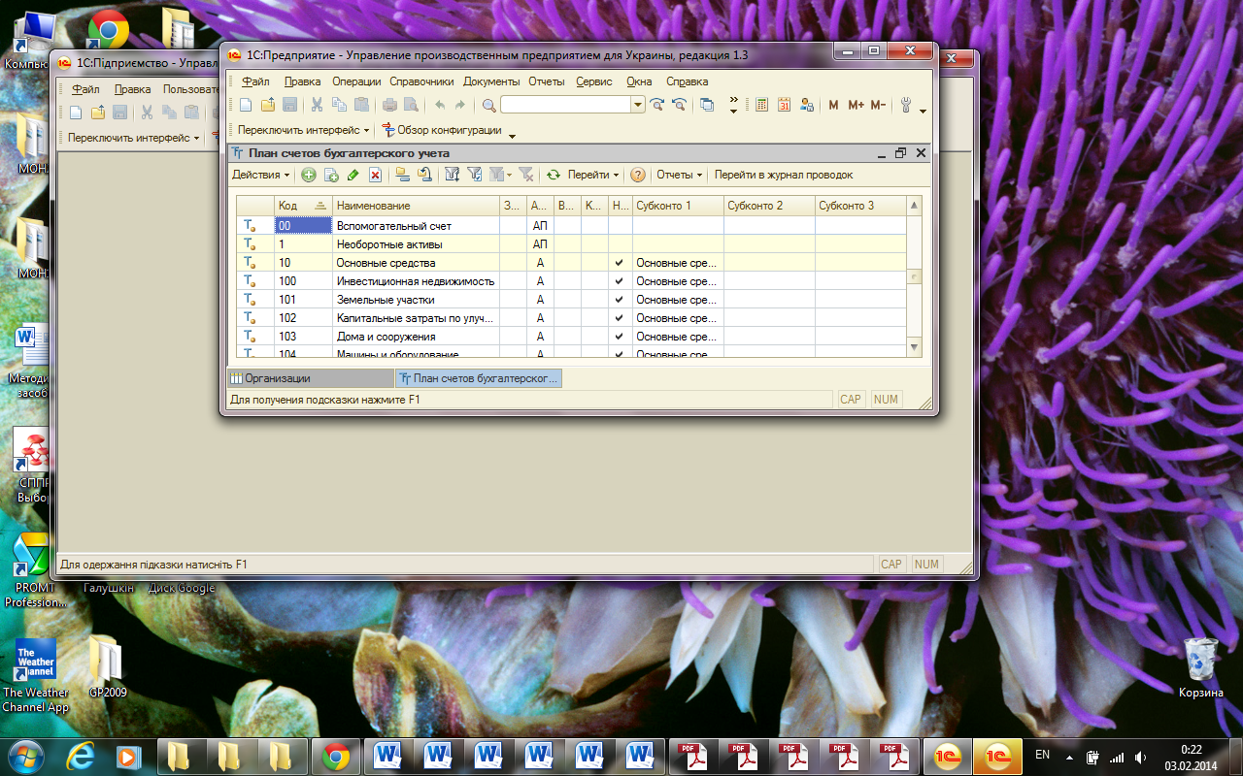1243x776 pixels.
Task: Click the Print preview icon
Action: tap(411, 105)
